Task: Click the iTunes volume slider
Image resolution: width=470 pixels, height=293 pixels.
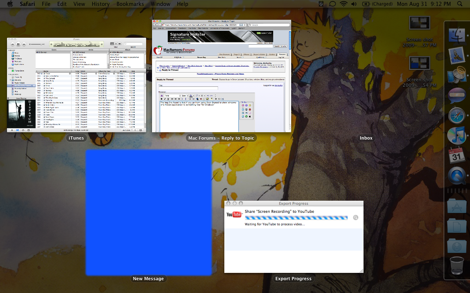Action: tap(36, 44)
